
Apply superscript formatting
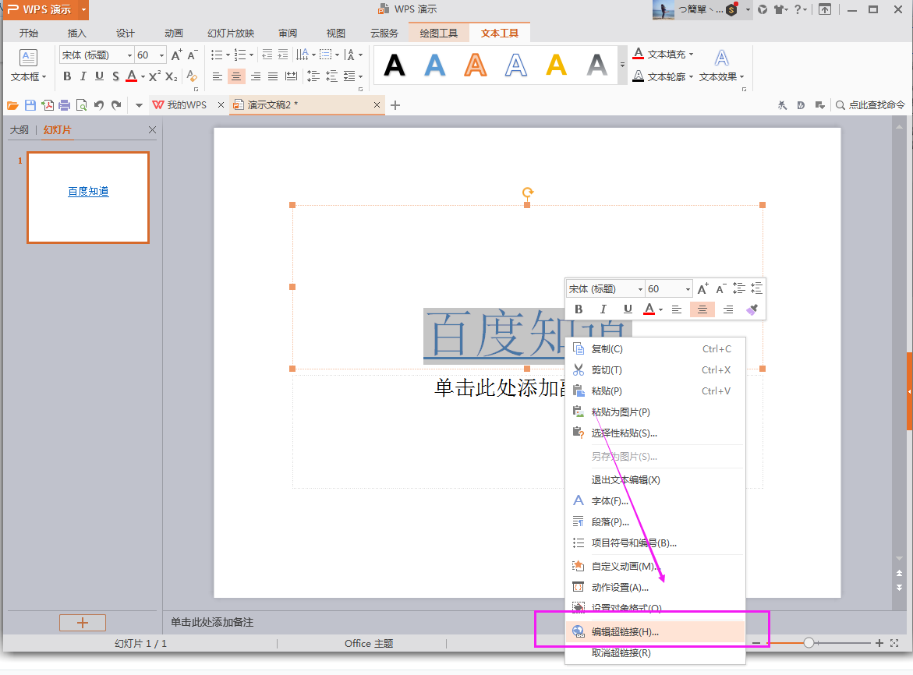[154, 76]
